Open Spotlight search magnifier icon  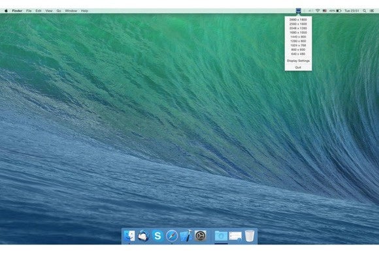[x=365, y=11]
